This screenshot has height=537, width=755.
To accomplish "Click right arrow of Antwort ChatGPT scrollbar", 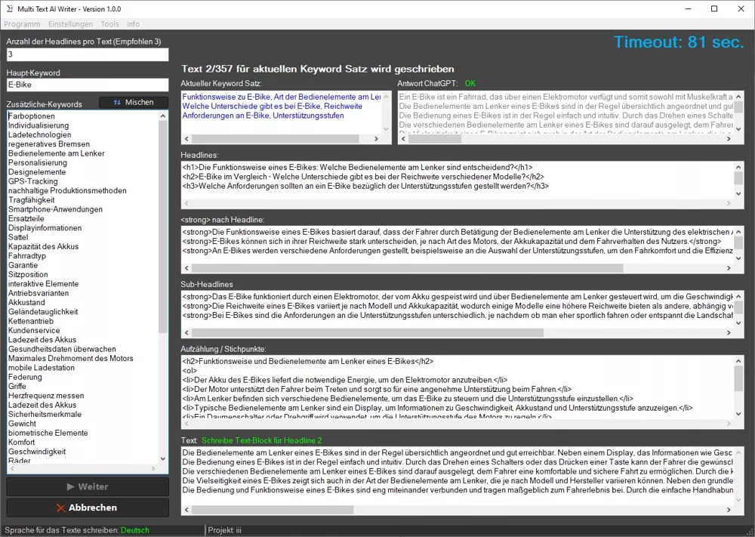I will [729, 139].
